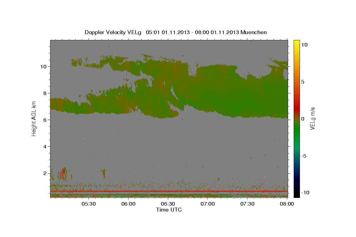
Task: Click the plot title 'Doppler Velocity VELg'
Action: tap(113, 32)
